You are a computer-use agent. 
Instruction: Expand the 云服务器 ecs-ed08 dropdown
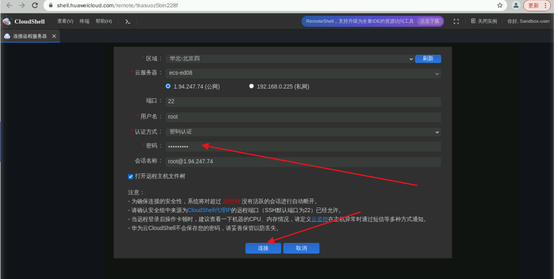(303, 73)
